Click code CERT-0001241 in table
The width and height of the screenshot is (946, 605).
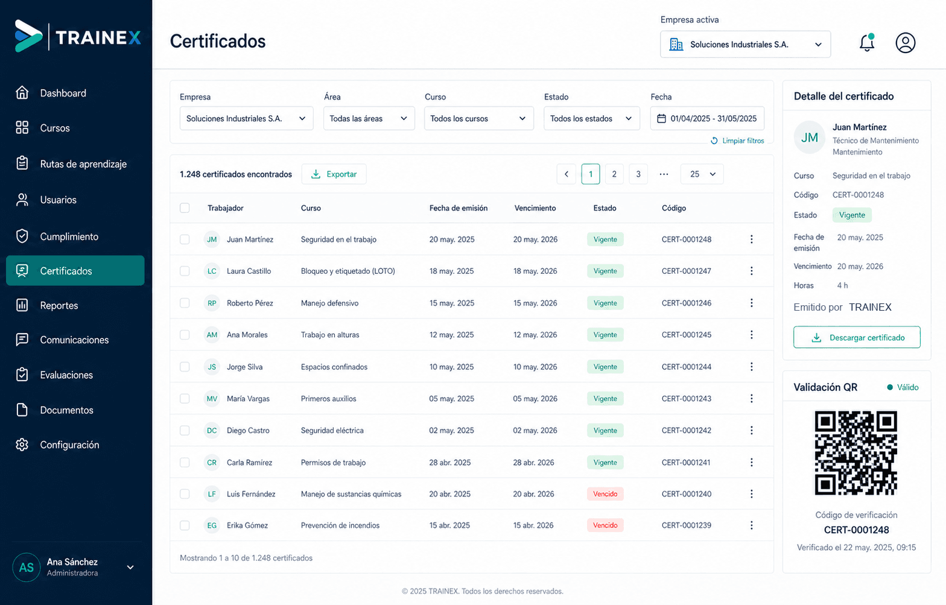[x=686, y=463]
